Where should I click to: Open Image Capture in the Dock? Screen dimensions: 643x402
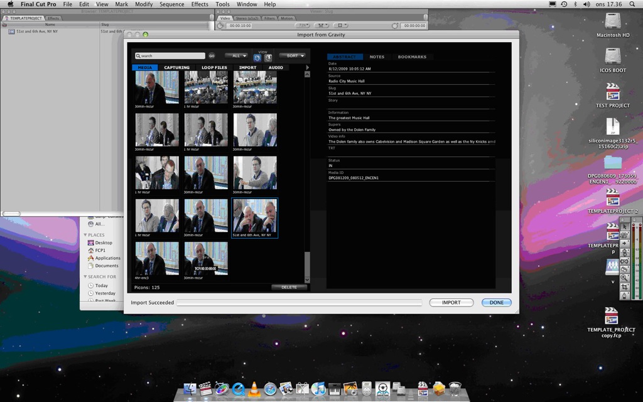(x=350, y=388)
